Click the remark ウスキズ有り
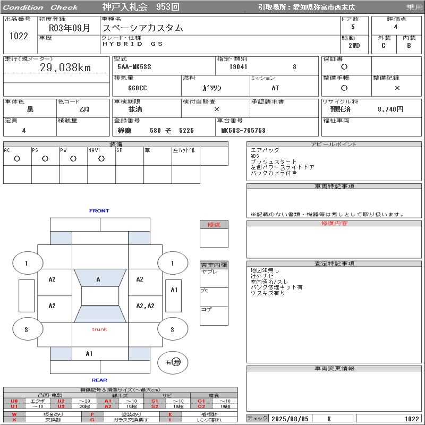This screenshot has height=425, width=425. click(x=268, y=293)
